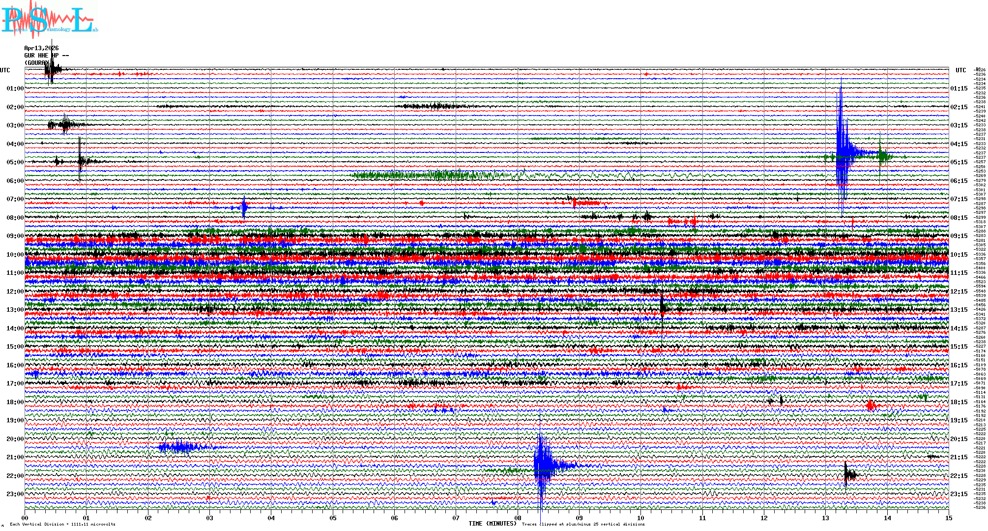Screen dimensions: 988x531
Task: Click the PSL Seismology Lab logo
Action: pyautogui.click(x=48, y=20)
